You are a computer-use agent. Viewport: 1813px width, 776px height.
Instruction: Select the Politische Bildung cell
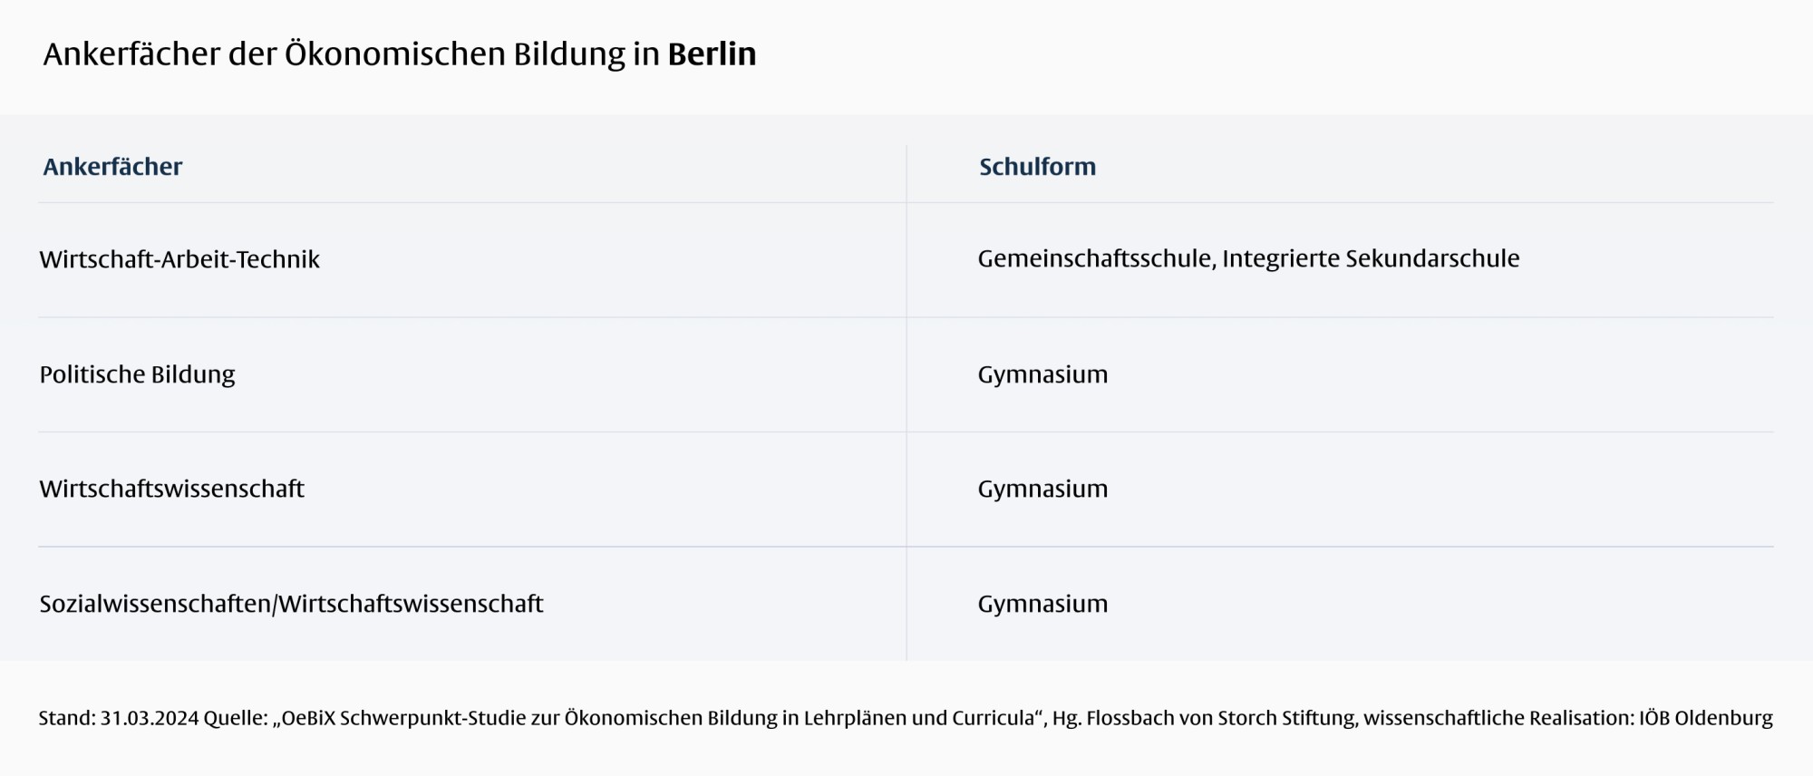(x=137, y=374)
